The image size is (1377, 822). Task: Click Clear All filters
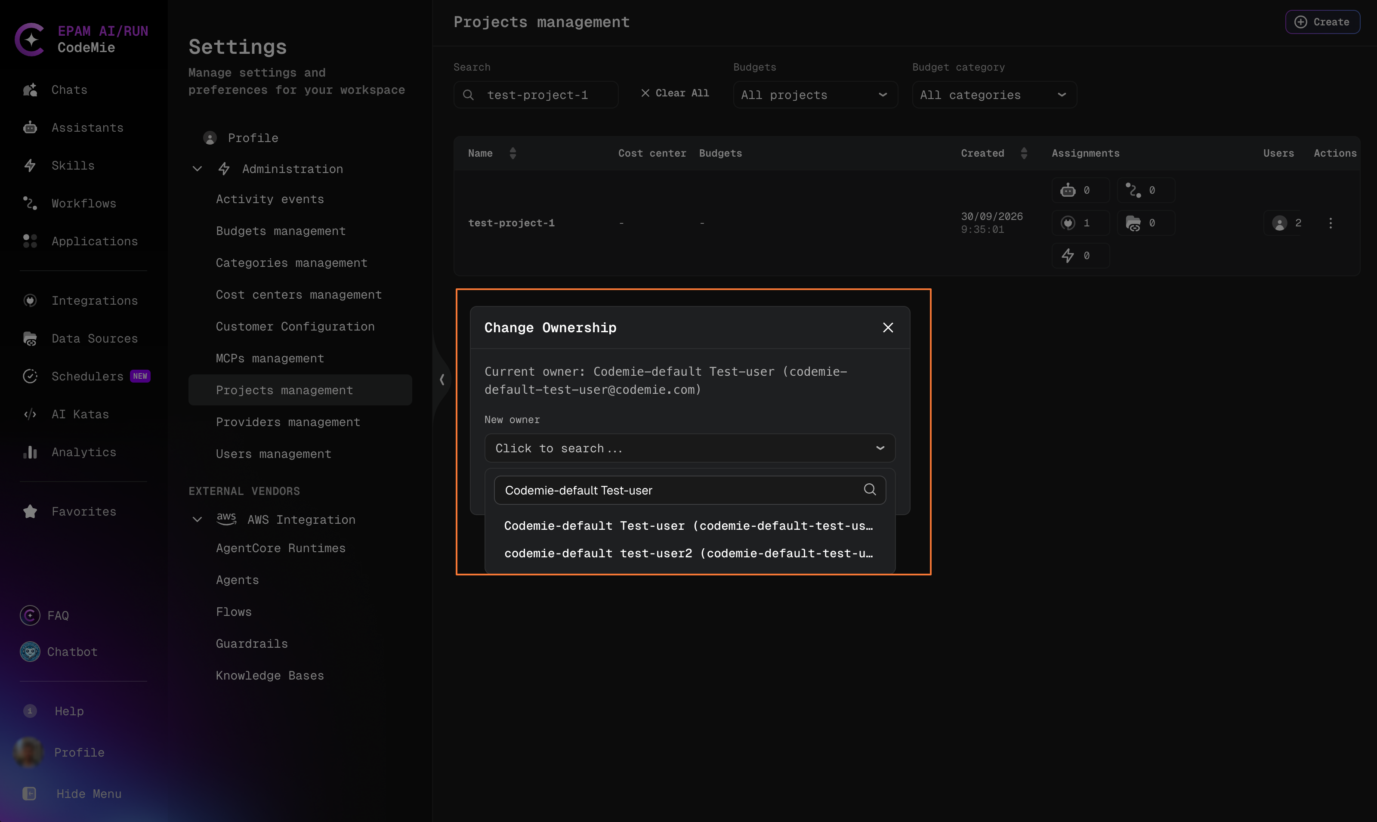tap(674, 93)
